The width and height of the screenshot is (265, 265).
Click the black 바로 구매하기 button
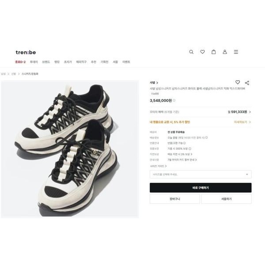click(x=201, y=188)
